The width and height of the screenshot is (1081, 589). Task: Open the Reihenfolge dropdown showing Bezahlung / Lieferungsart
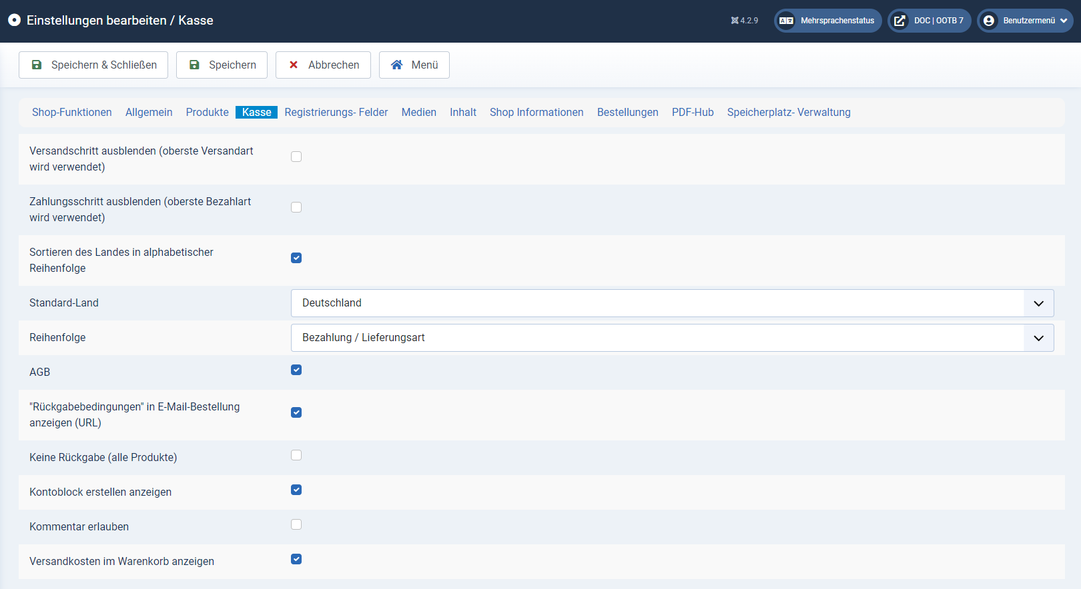coord(673,338)
